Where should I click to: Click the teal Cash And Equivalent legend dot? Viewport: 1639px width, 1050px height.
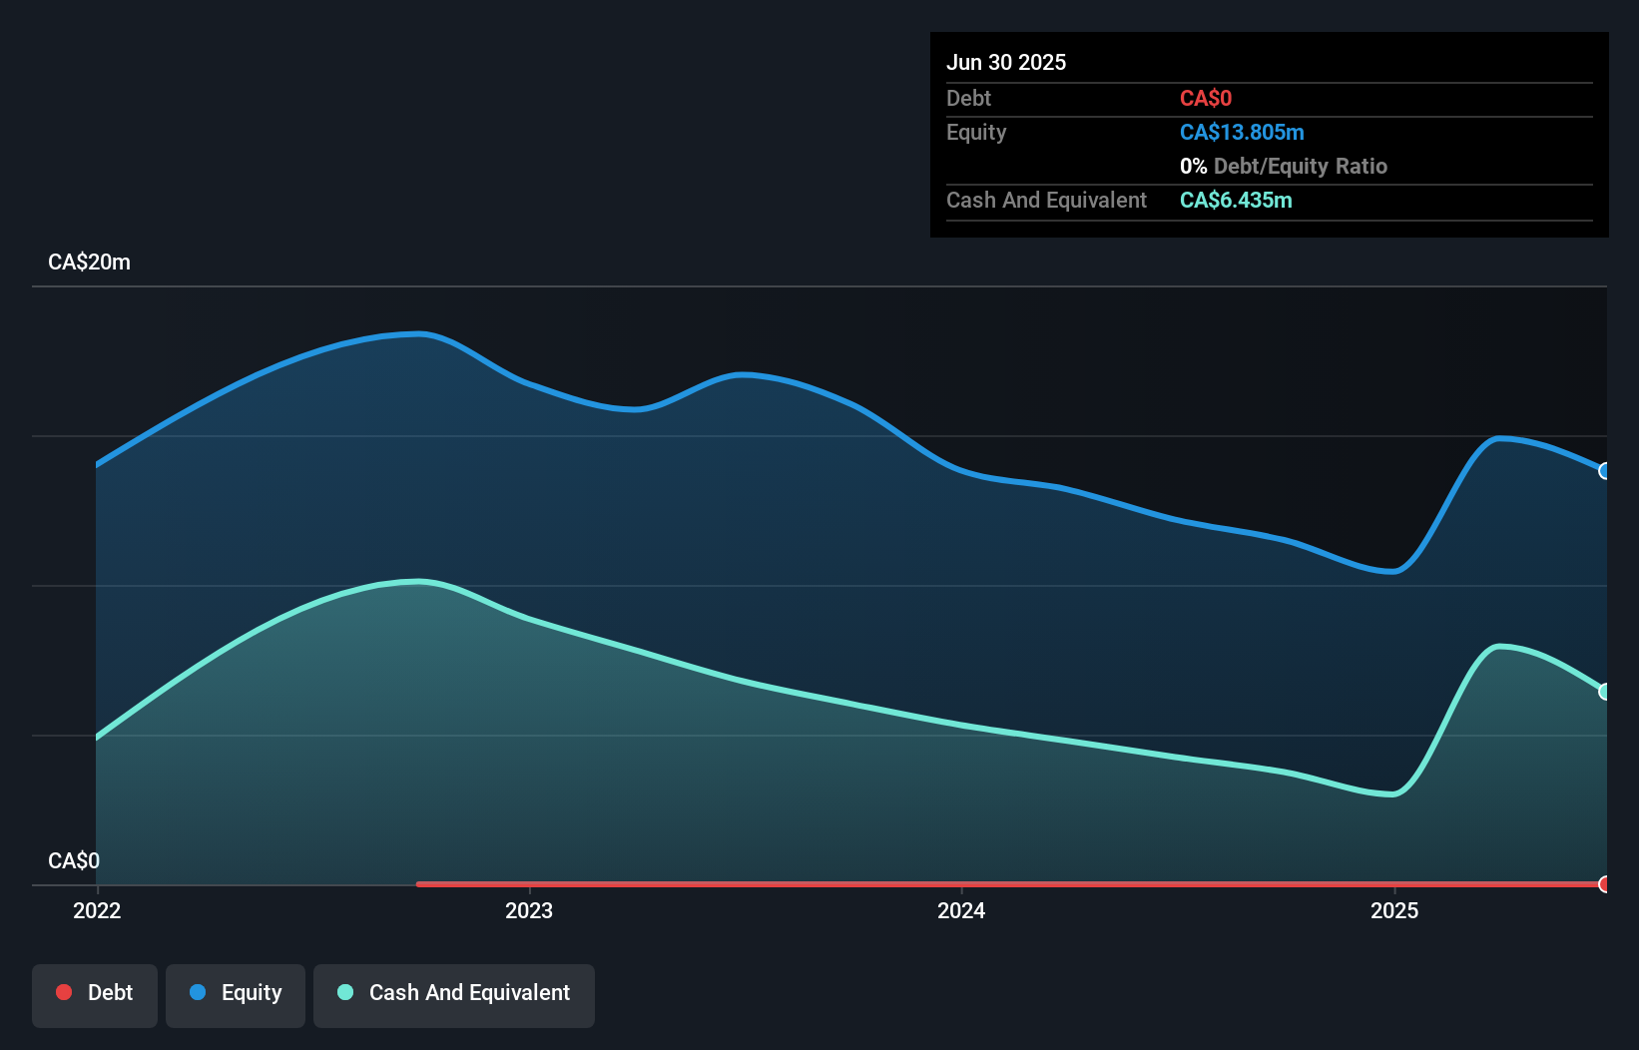[344, 992]
